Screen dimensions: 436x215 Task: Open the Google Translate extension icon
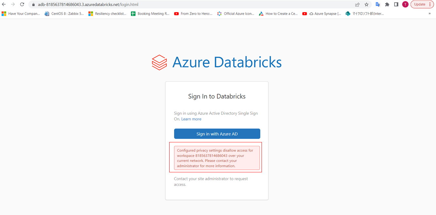[378, 5]
